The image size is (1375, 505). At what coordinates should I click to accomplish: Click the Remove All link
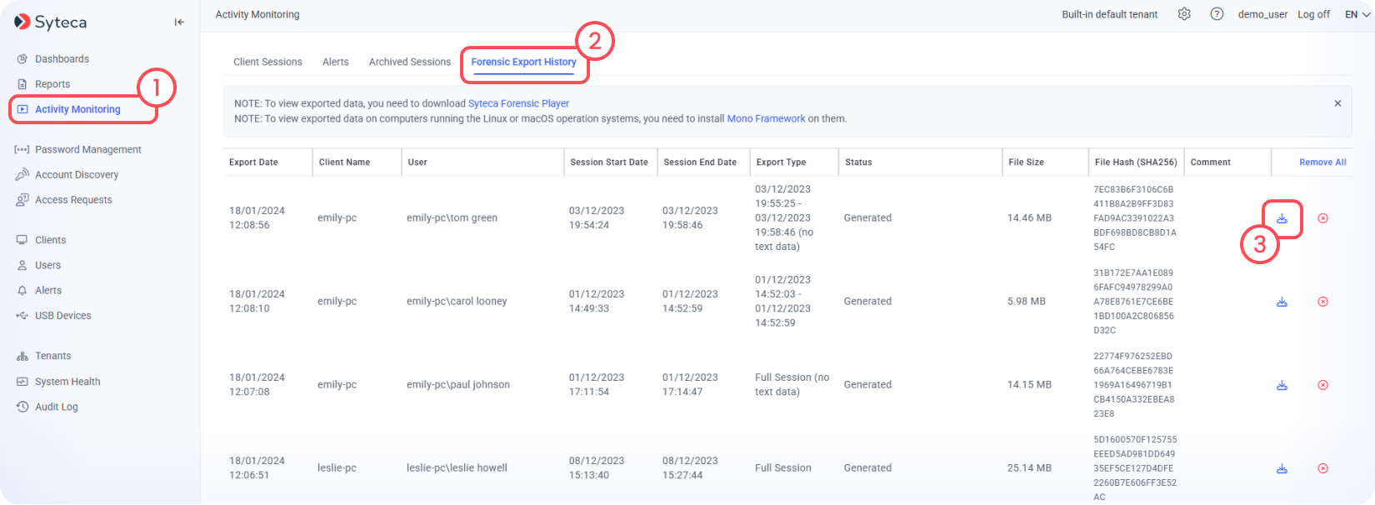(x=1322, y=162)
